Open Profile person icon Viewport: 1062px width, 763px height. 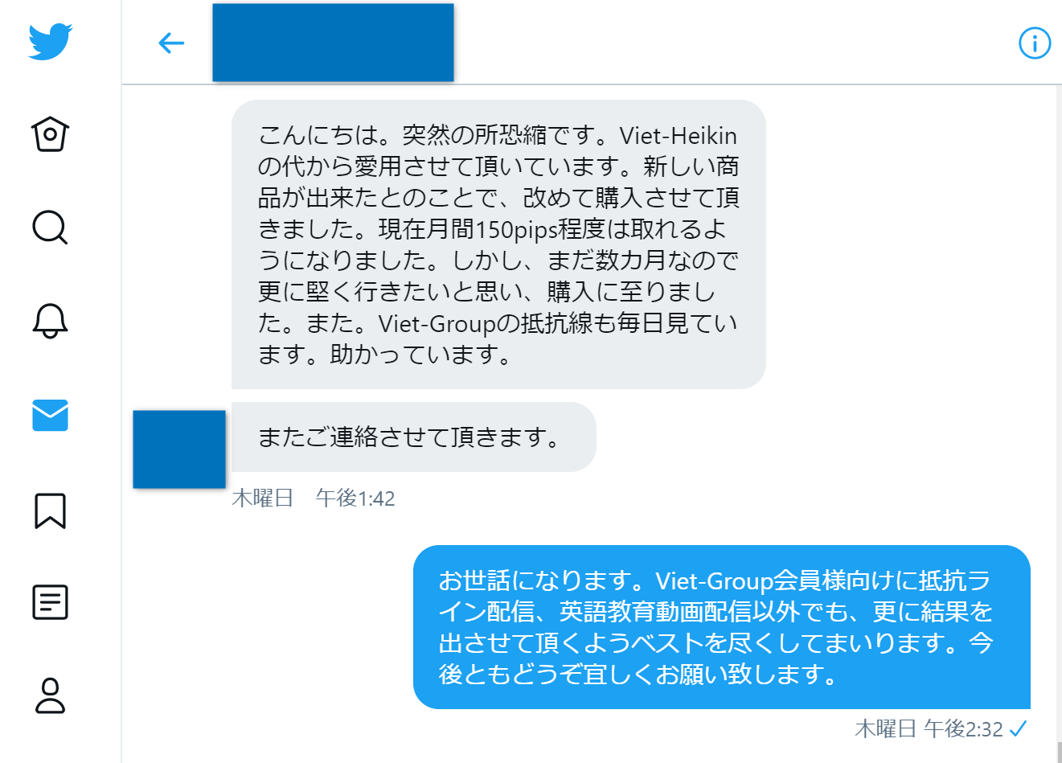coord(50,696)
